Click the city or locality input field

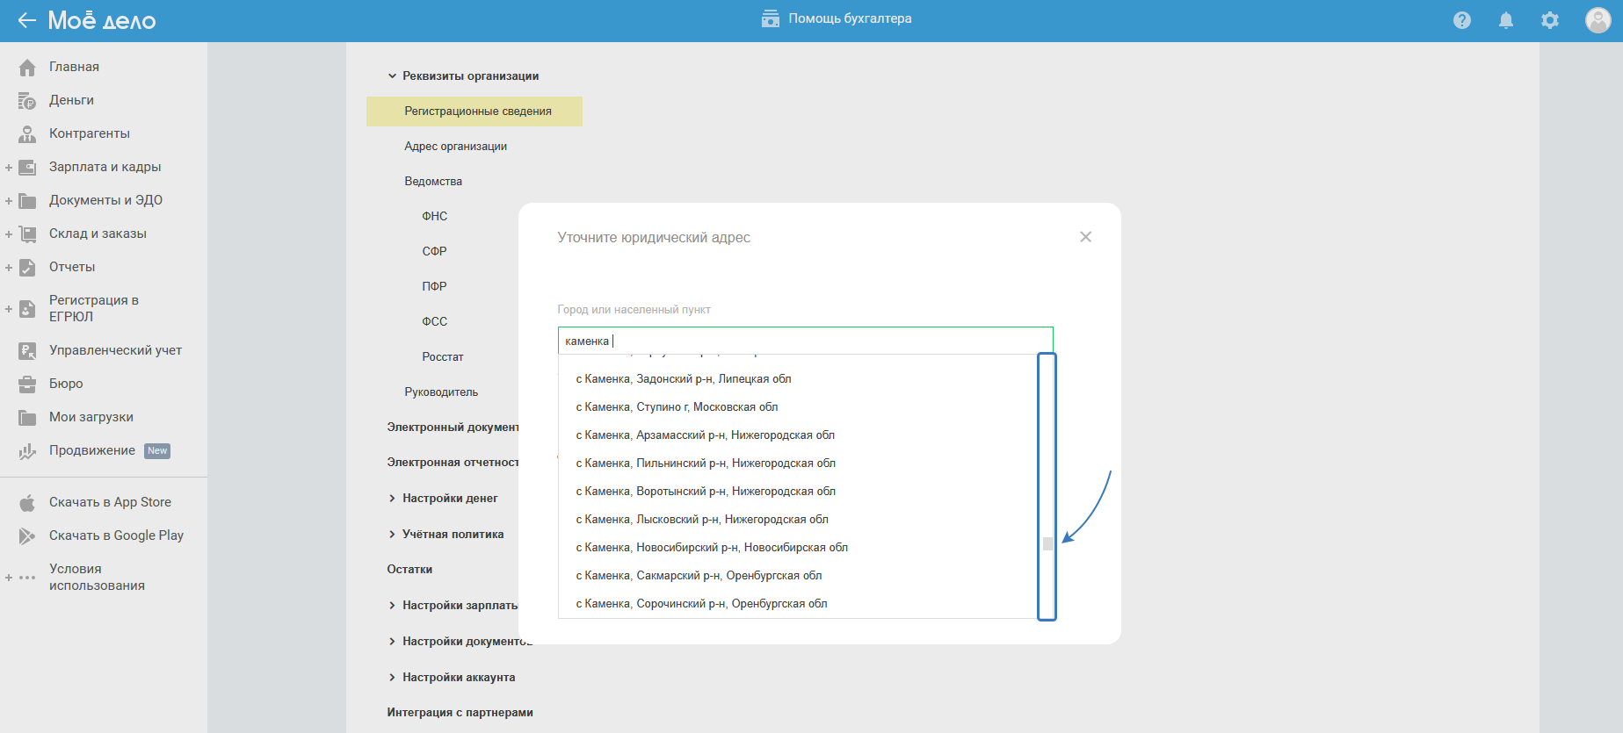tap(805, 341)
